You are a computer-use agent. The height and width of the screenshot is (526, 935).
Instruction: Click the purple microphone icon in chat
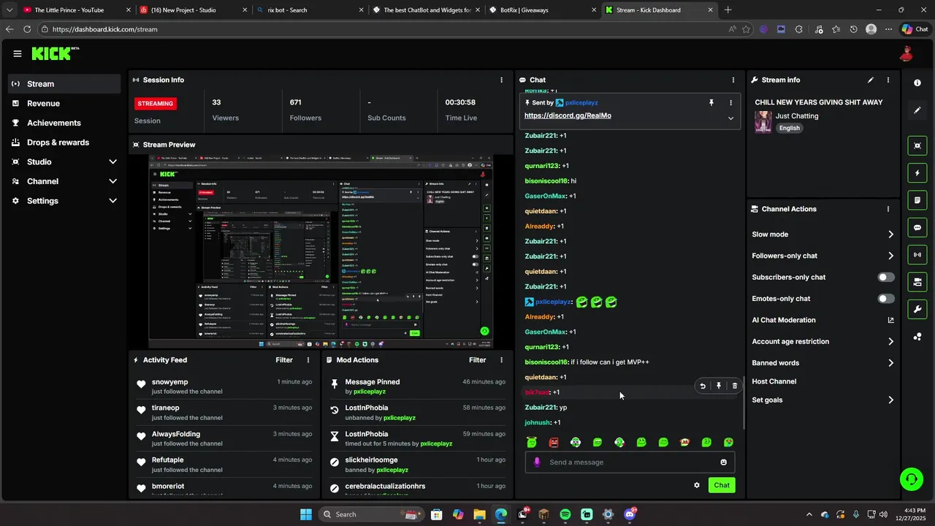(x=537, y=462)
